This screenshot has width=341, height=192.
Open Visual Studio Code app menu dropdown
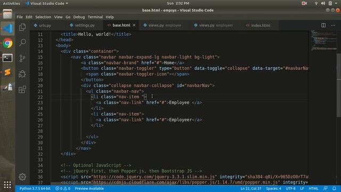click(47, 3)
